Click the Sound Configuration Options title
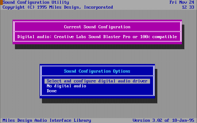The height and width of the screenshot is (123, 197). (x=97, y=71)
